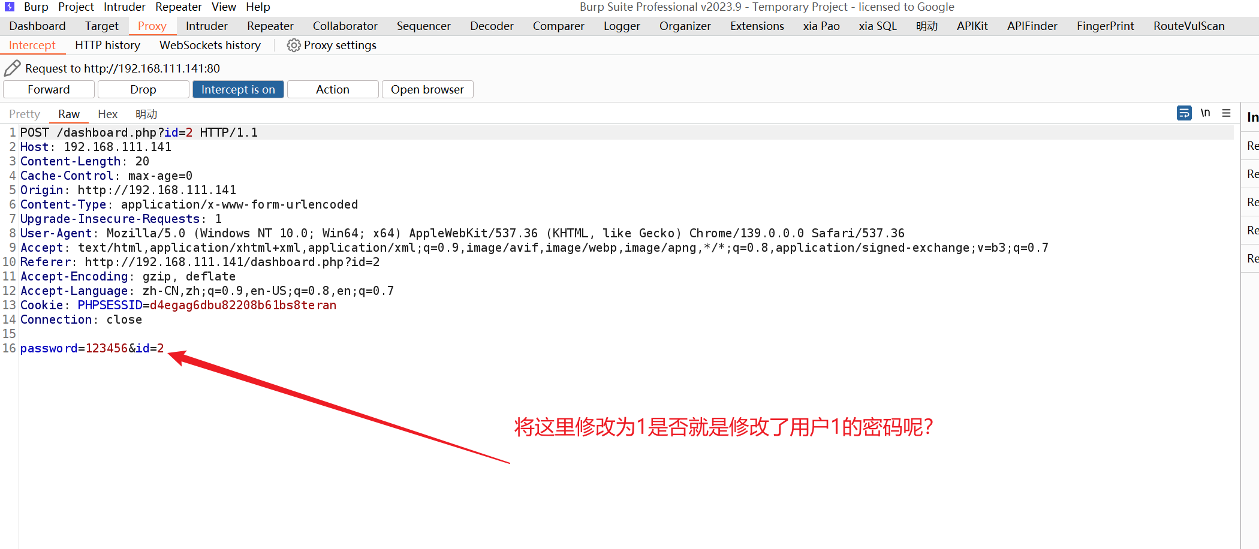Image resolution: width=1259 pixels, height=549 pixels.
Task: Open the Repeater menu in menu bar
Action: coord(179,7)
